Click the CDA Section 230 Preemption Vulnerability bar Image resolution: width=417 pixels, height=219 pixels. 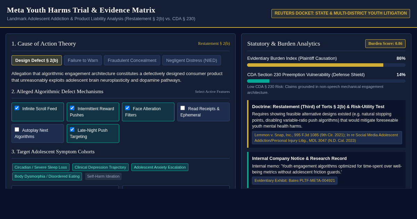point(326,81)
